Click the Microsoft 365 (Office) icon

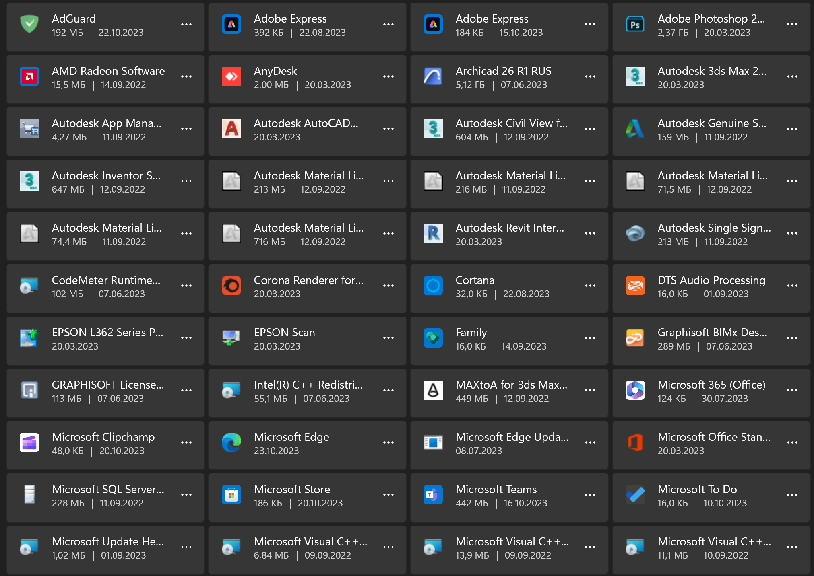(635, 391)
